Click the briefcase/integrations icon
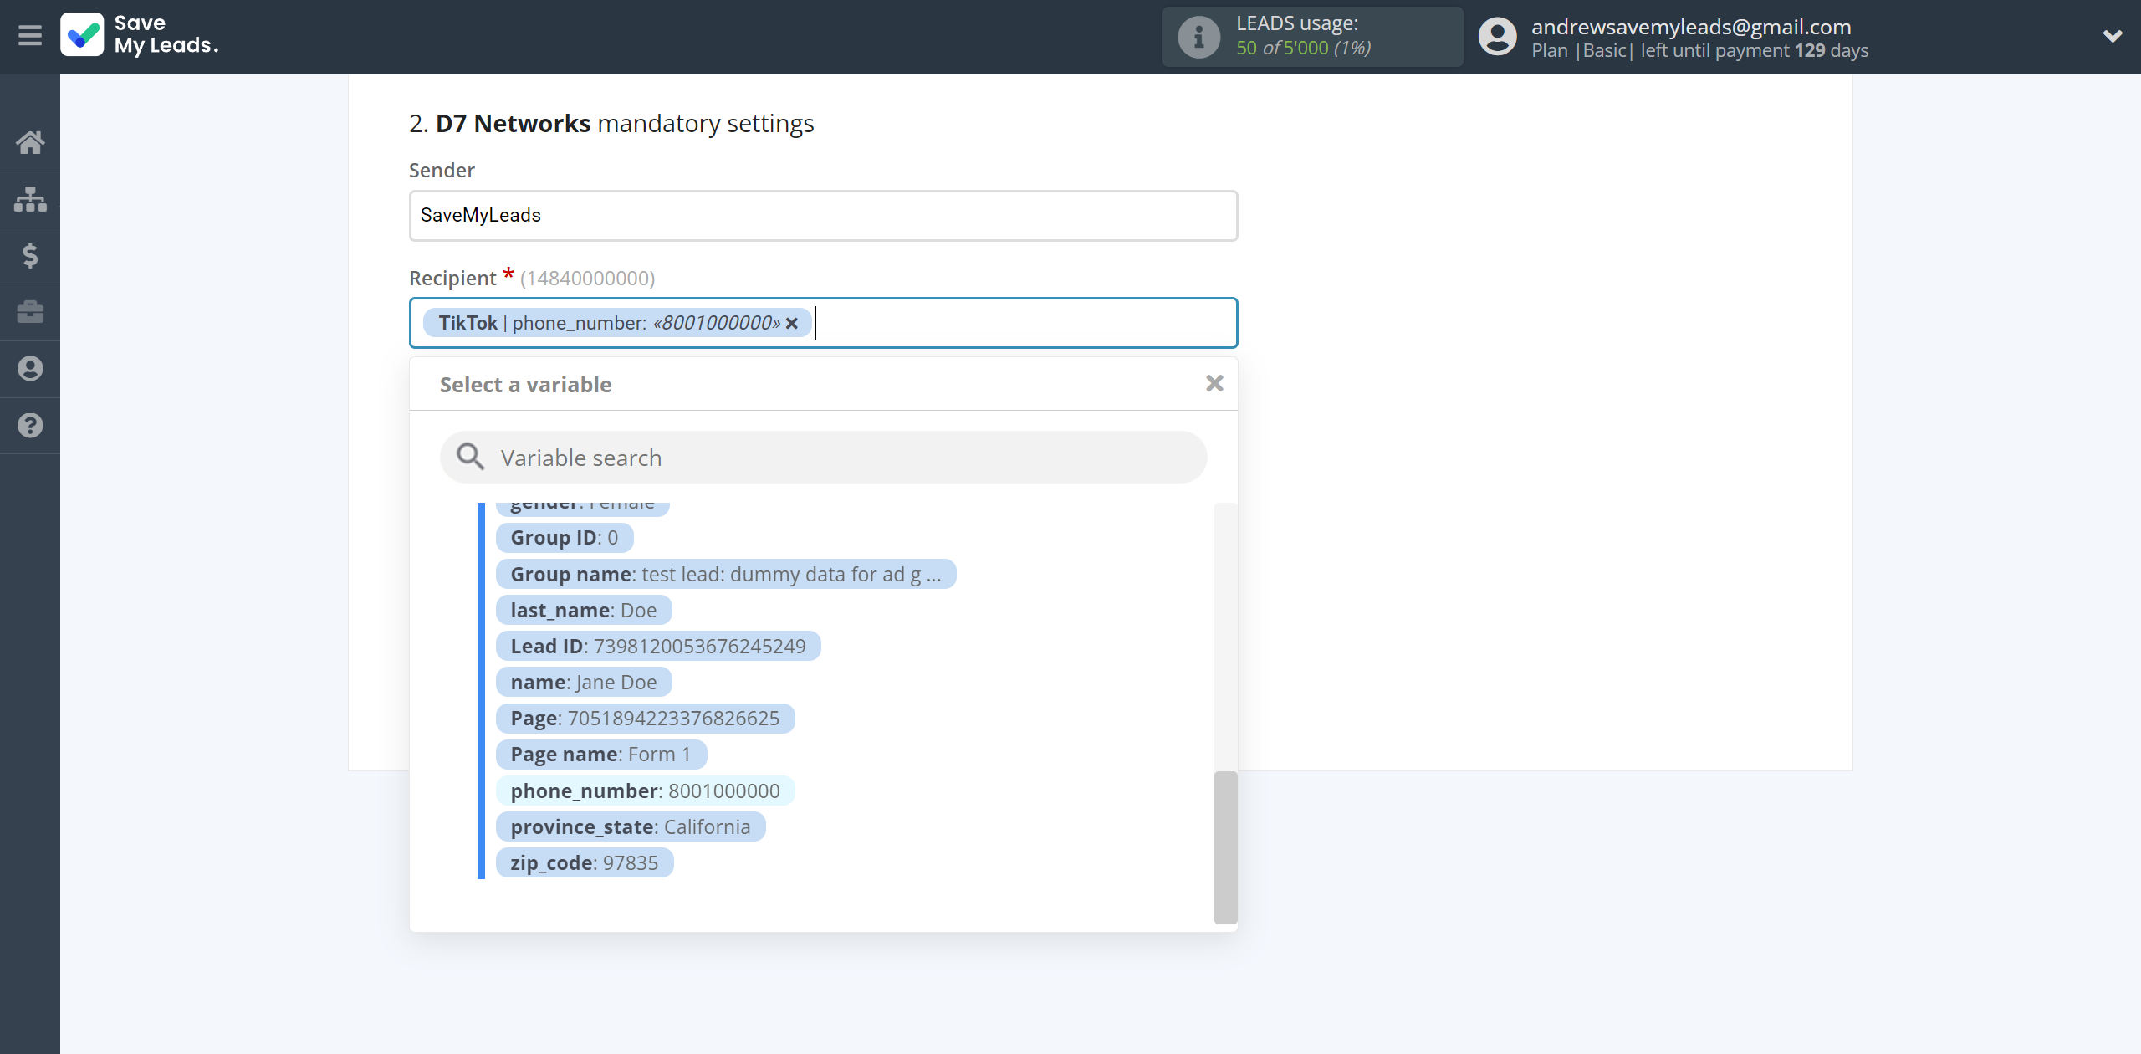The height and width of the screenshot is (1054, 2141). [30, 311]
